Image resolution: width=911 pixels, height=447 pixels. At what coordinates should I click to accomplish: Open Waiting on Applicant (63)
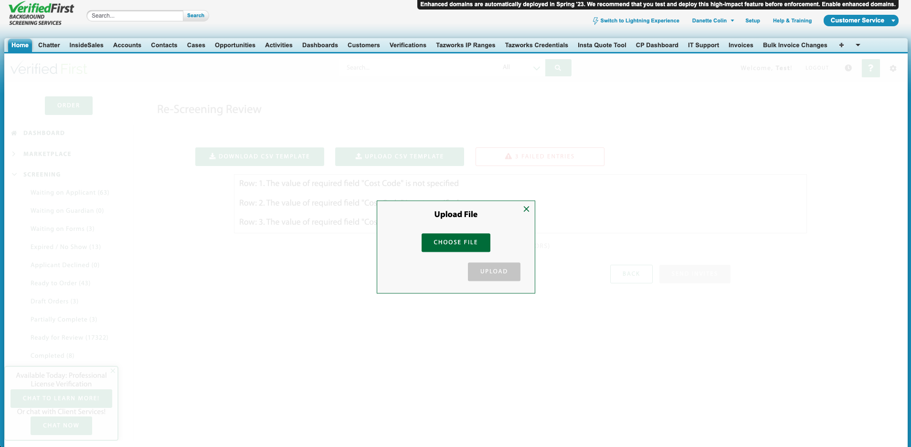tap(70, 193)
